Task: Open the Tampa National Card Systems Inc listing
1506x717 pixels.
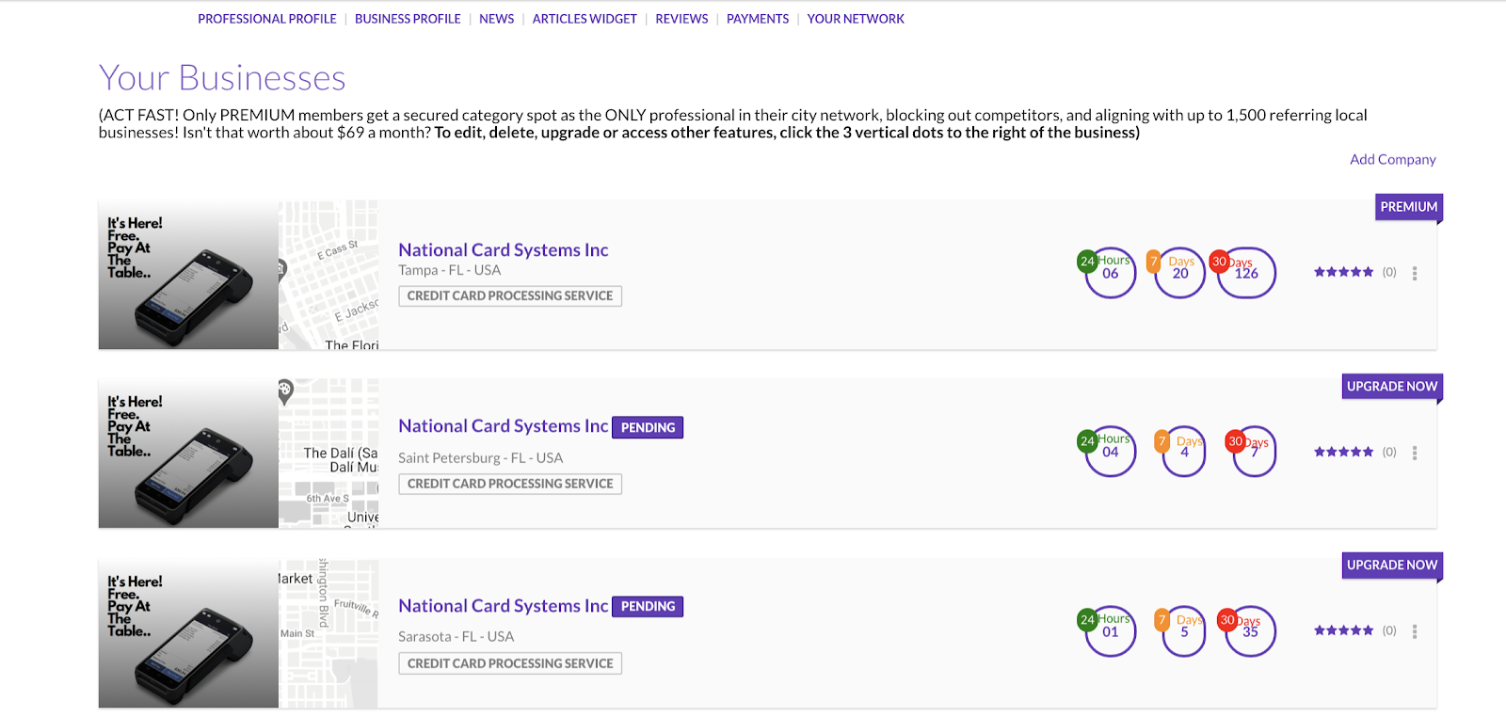Action: [x=504, y=249]
